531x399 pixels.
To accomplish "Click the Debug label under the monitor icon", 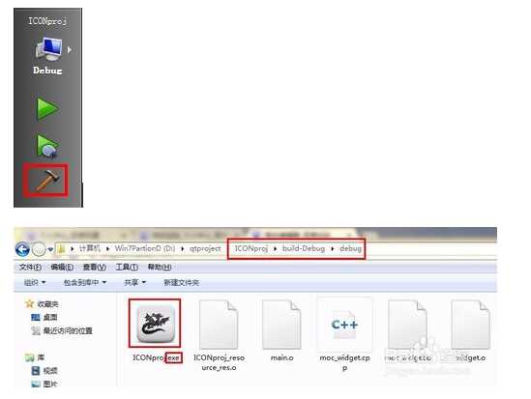I will click(47, 71).
